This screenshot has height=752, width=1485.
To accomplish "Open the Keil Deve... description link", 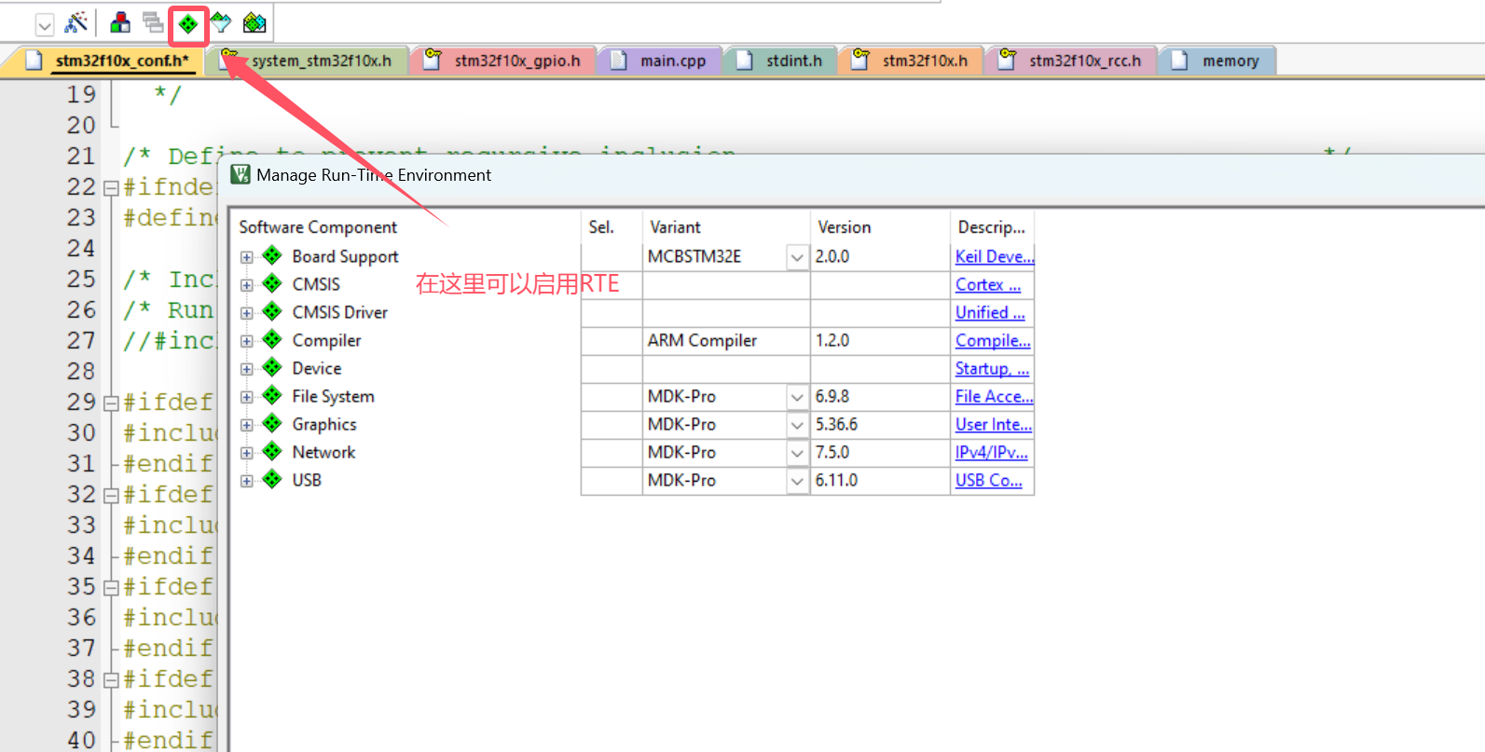I will tap(995, 256).
